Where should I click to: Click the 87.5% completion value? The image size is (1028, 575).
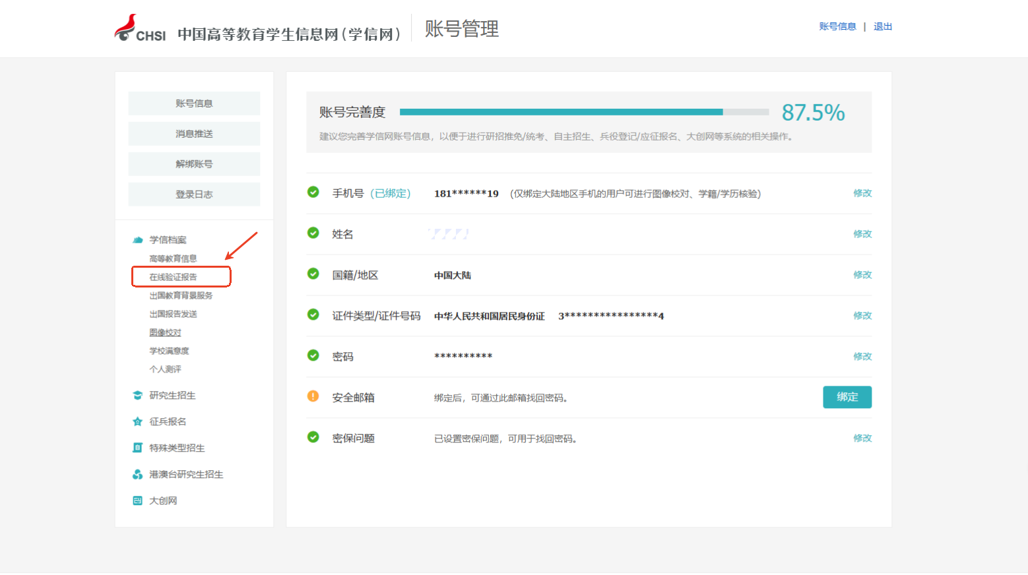tap(813, 113)
